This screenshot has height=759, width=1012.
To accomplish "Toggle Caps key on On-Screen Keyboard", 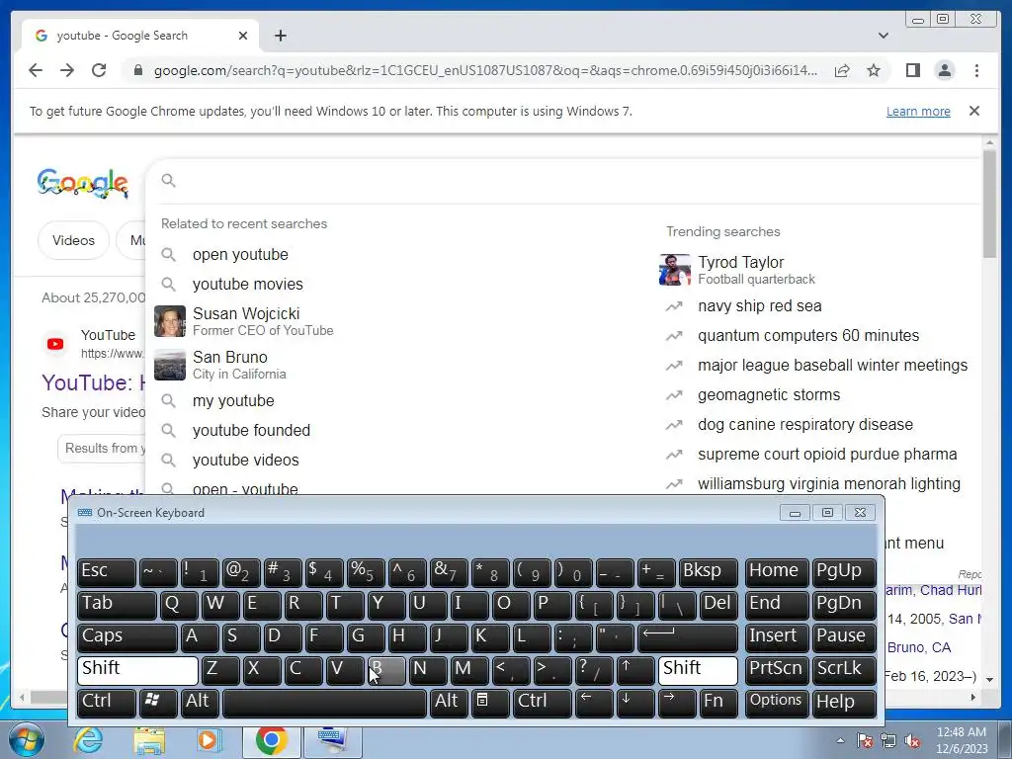I will pyautogui.click(x=127, y=636).
